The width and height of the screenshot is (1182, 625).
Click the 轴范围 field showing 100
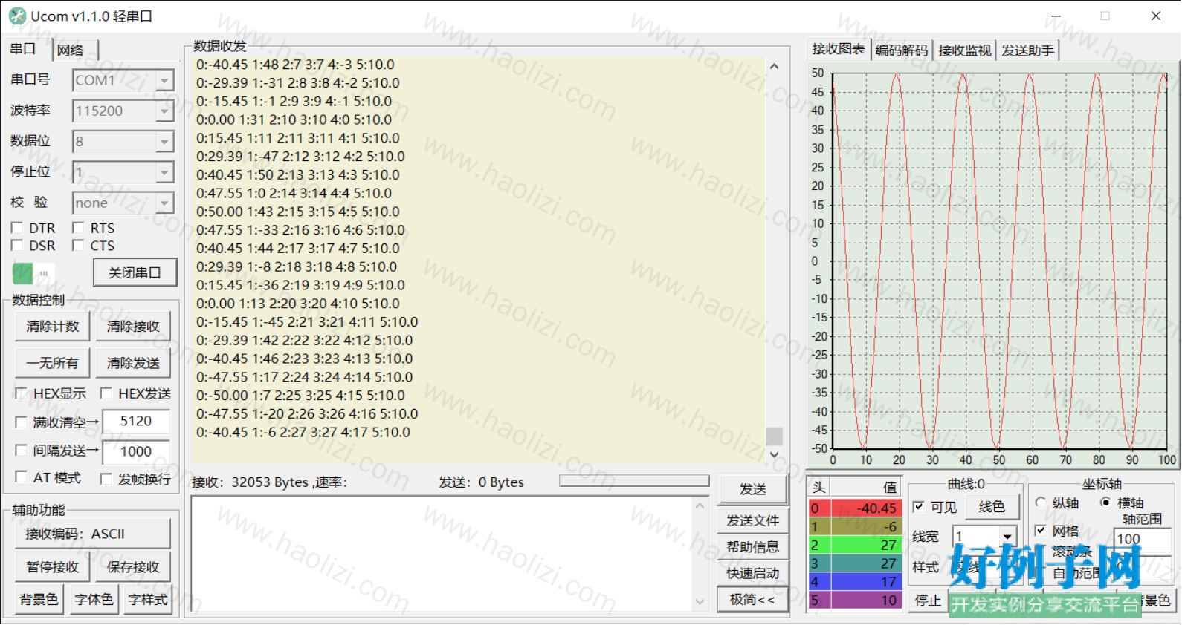[1143, 539]
